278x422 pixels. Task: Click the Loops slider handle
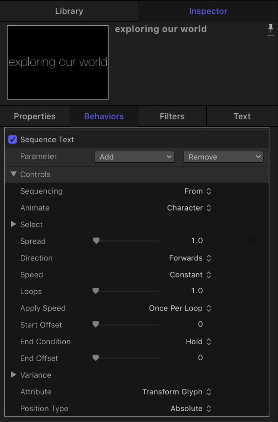tap(96, 291)
